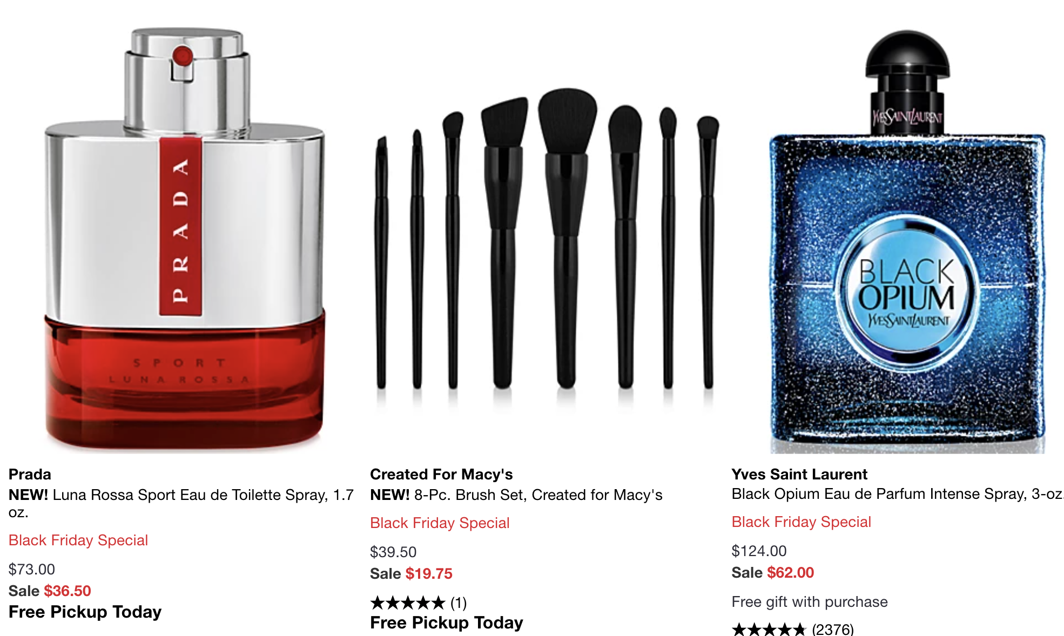Open Luna Rossa Sport Eau de Toilette title
Screen dimensions: 1064x636
click(x=181, y=503)
